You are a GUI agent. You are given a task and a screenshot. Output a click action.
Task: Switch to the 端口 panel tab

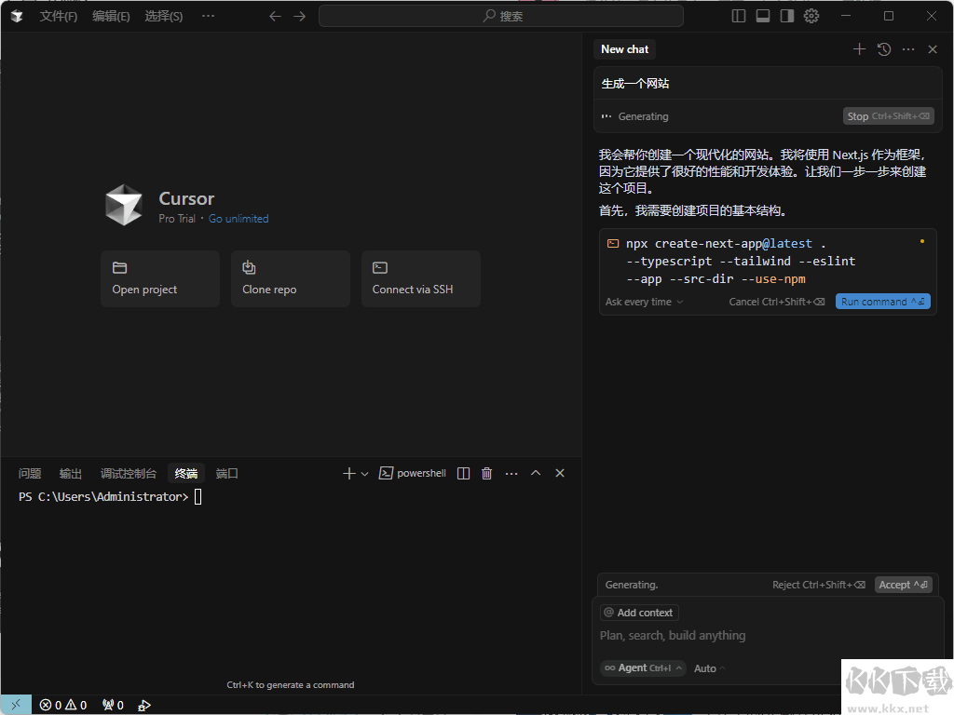[x=226, y=474]
